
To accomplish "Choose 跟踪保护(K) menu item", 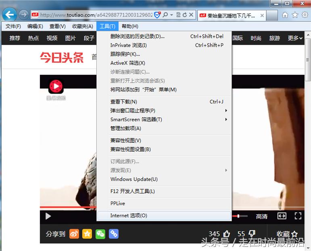I will [x=164, y=54].
